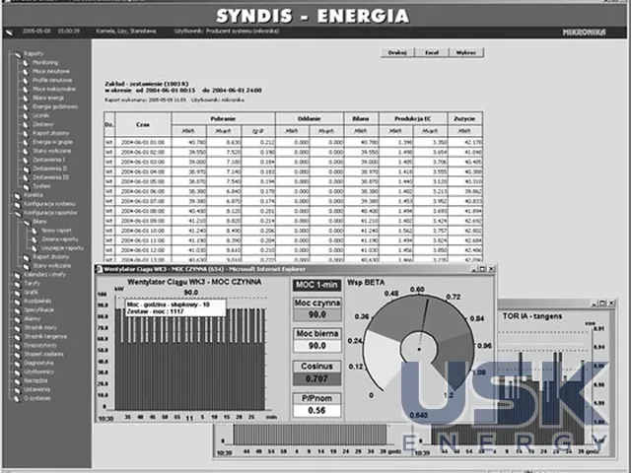Click the folder icon beside Zestawienia II
The height and width of the screenshot is (473, 631).
26,169
